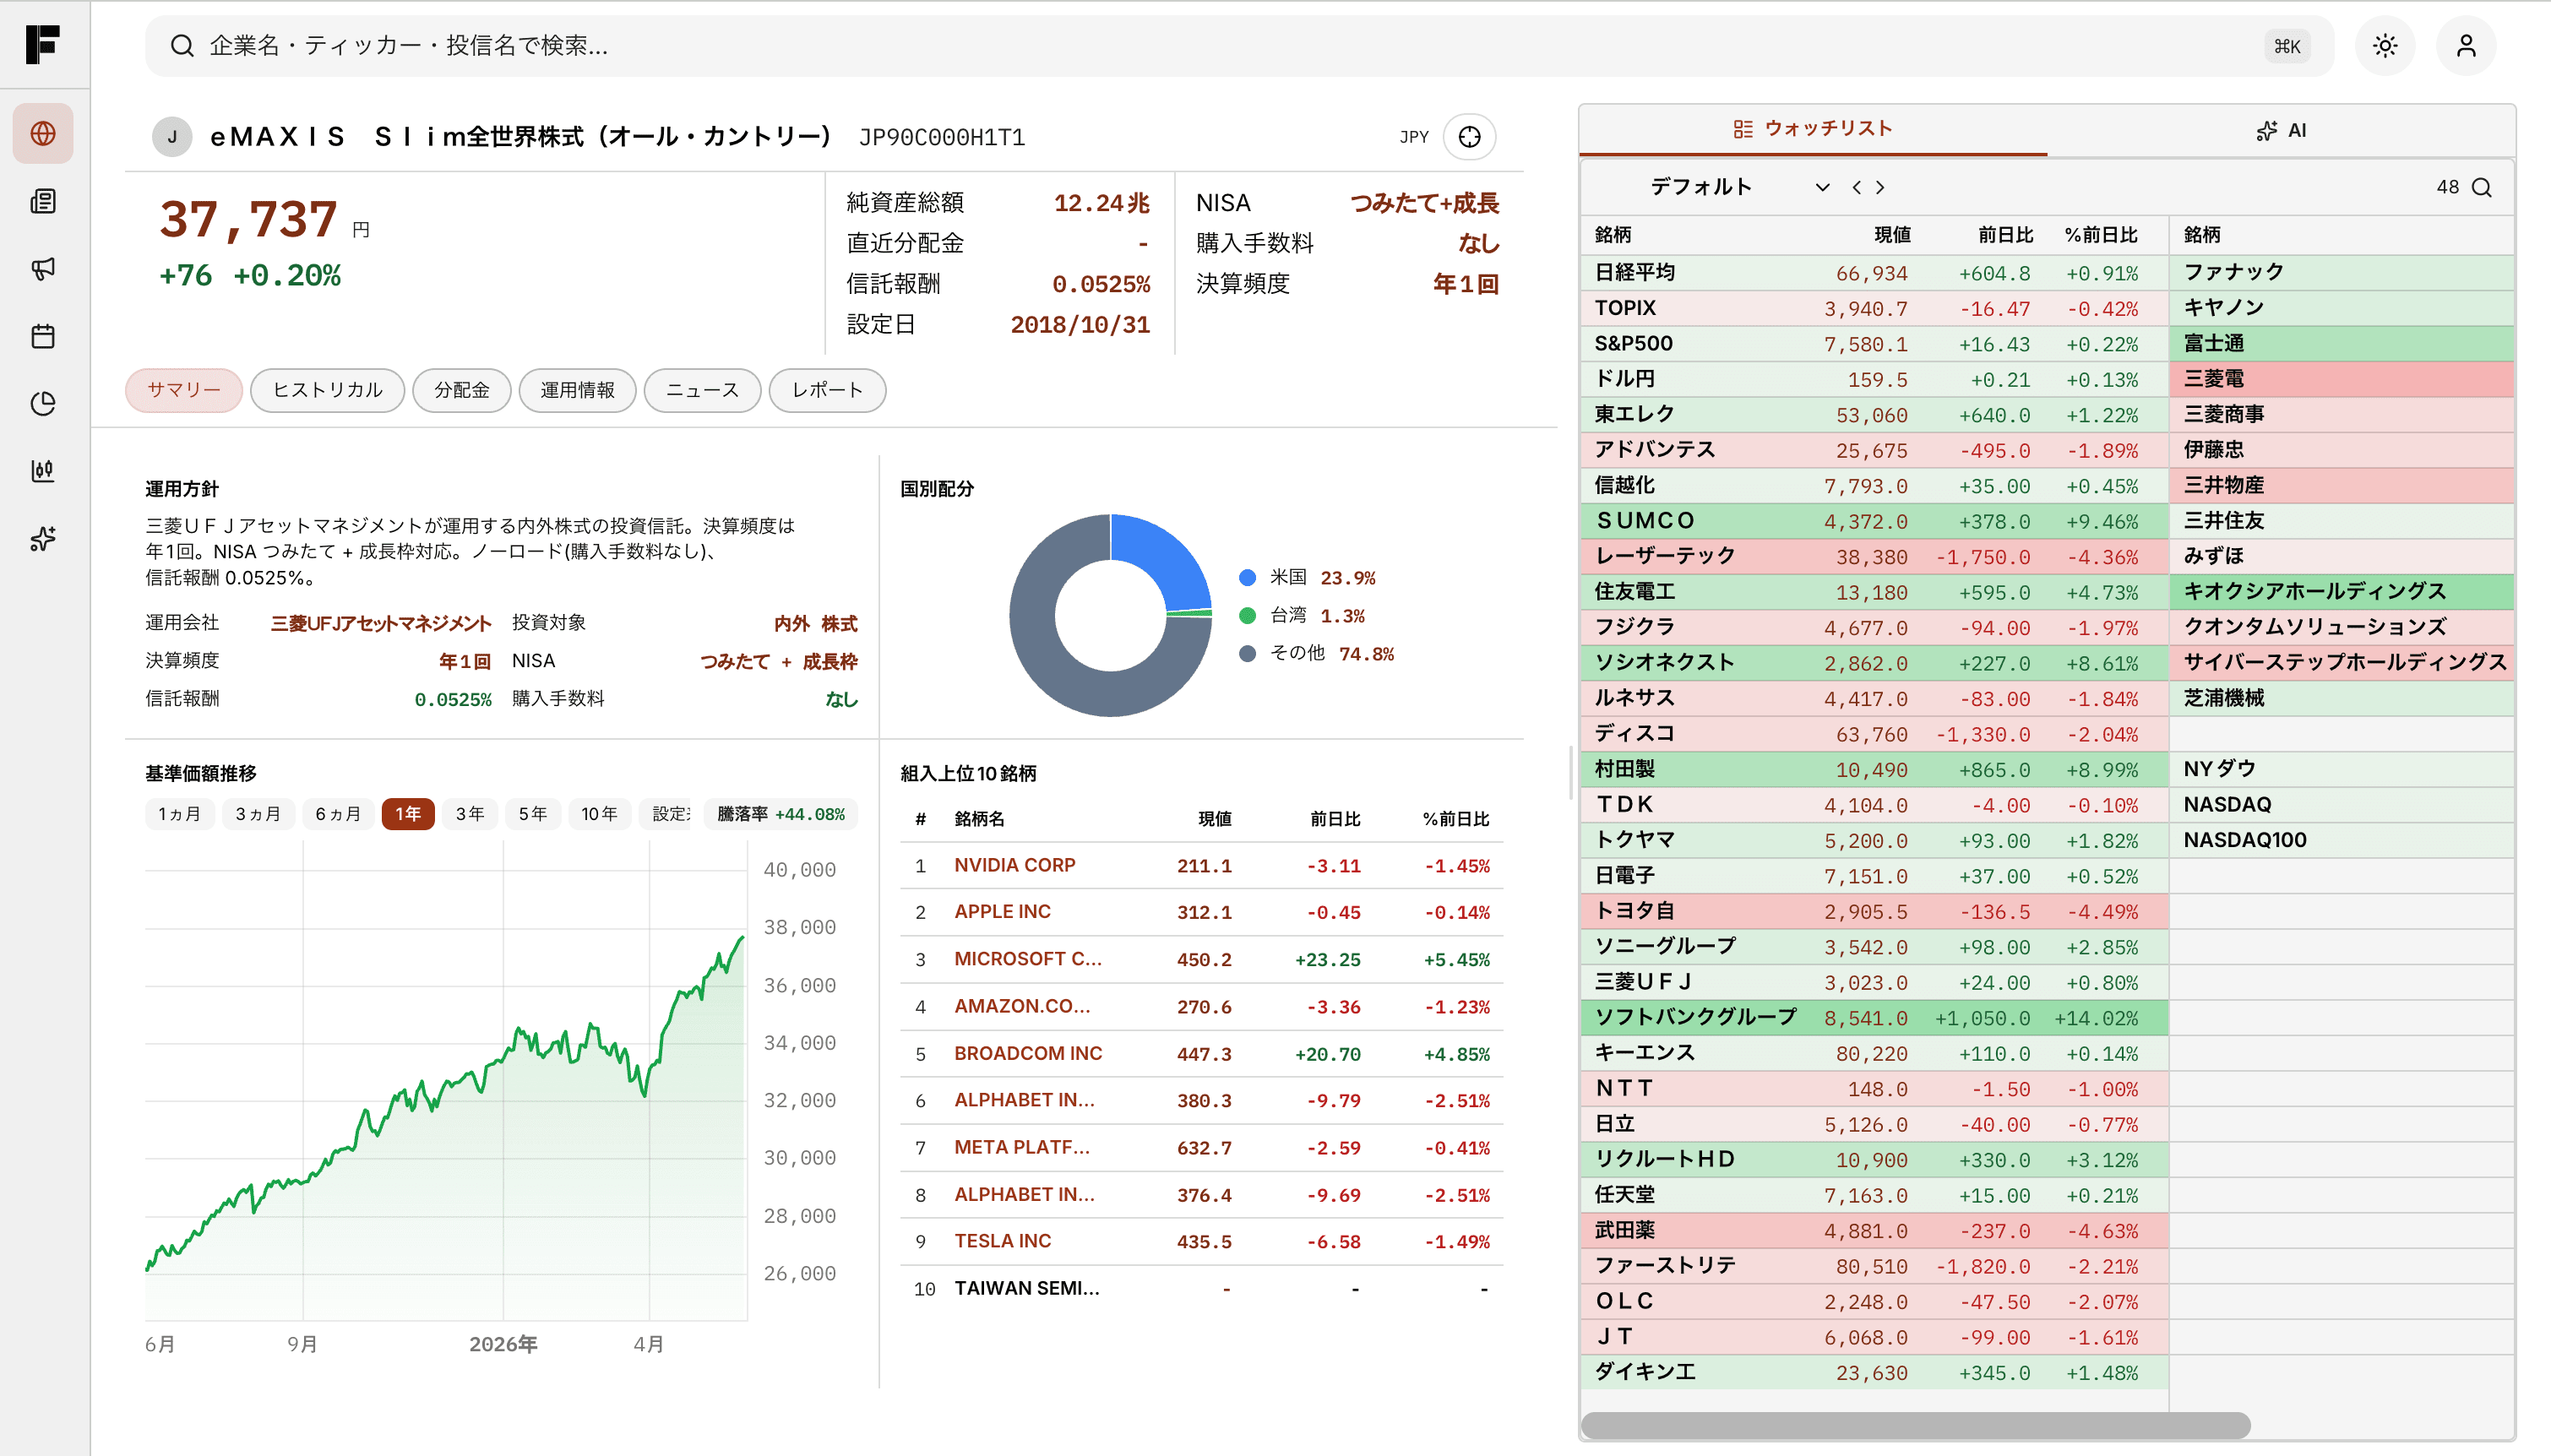The height and width of the screenshot is (1456, 2551).
Task: Sort watchlist by %前日比 column header
Action: pyautogui.click(x=2101, y=235)
